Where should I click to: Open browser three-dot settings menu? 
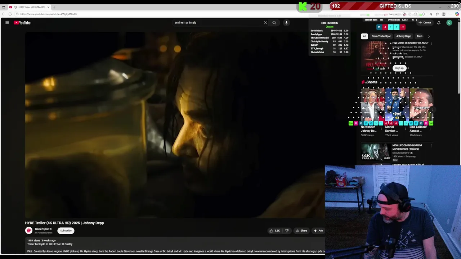tap(450, 14)
